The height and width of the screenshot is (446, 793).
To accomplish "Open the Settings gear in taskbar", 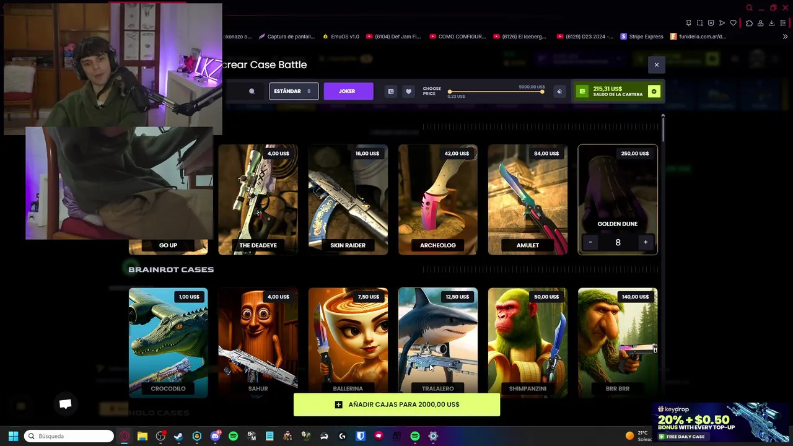I will tap(433, 436).
